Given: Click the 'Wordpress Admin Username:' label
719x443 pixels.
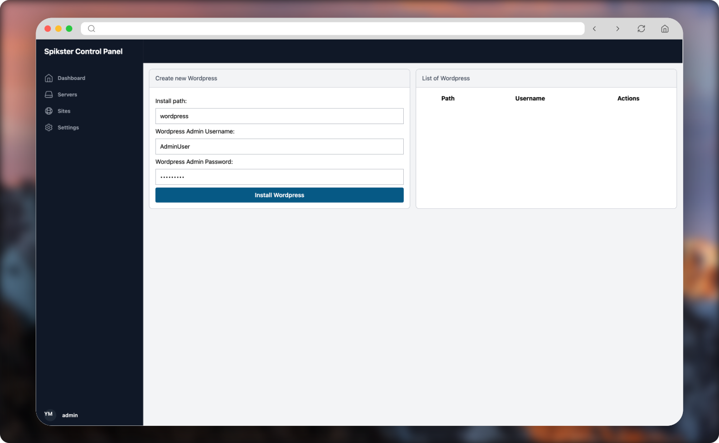Looking at the screenshot, I should click(x=195, y=131).
